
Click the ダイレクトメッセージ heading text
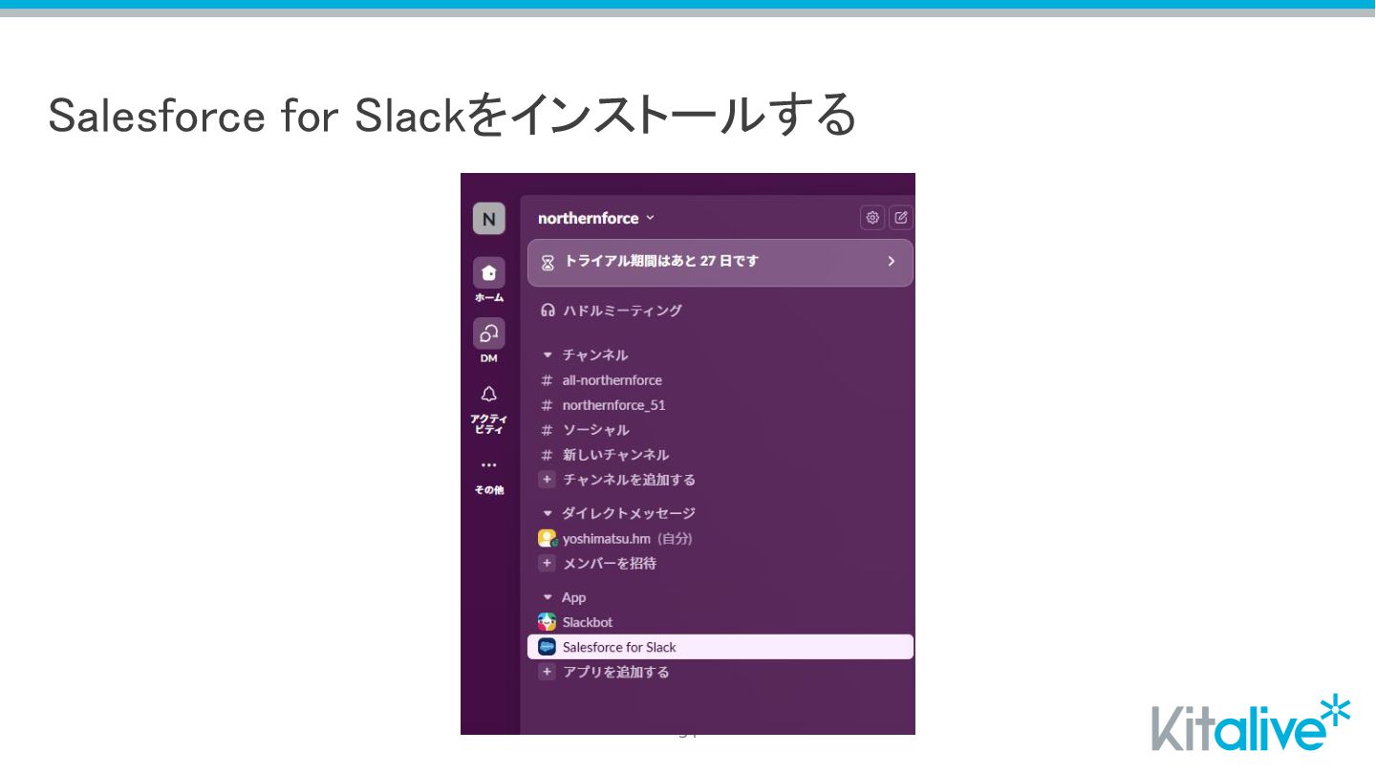(x=629, y=514)
